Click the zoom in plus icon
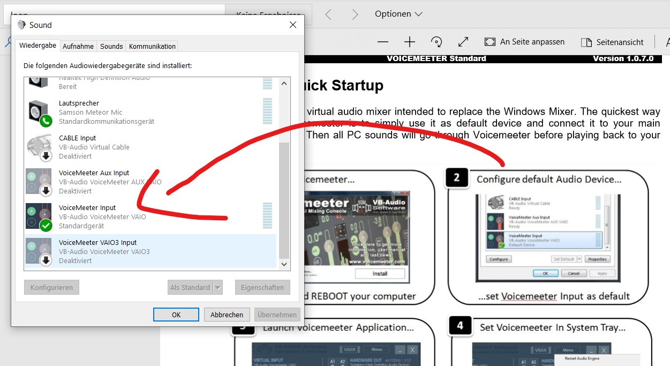The height and width of the screenshot is (366, 670). click(x=410, y=42)
